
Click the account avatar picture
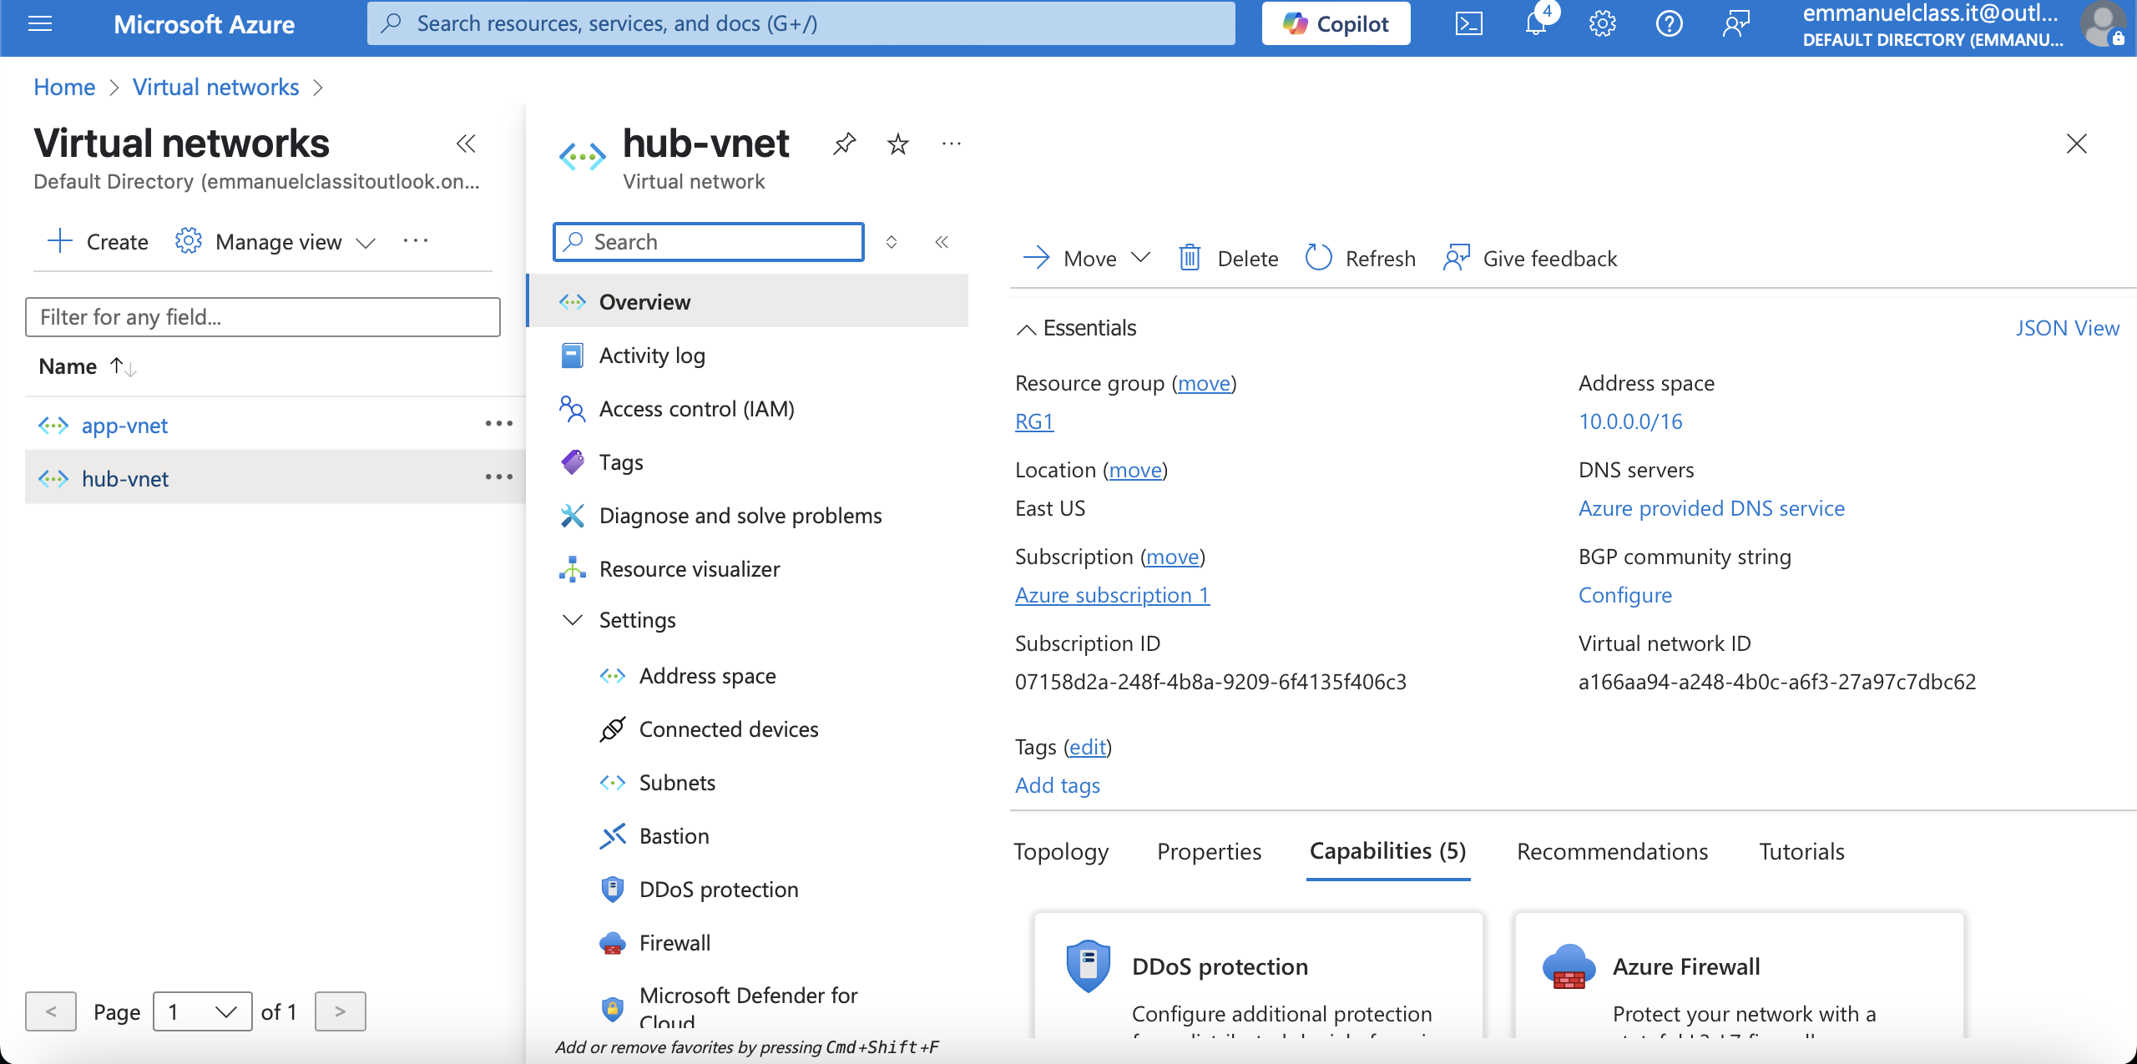pos(2103,24)
